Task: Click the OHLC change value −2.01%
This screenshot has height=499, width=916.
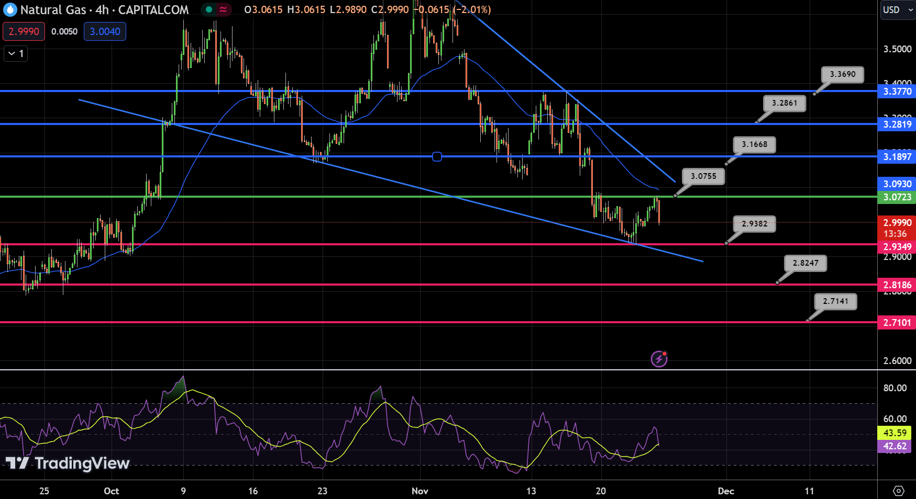Action: (x=472, y=9)
